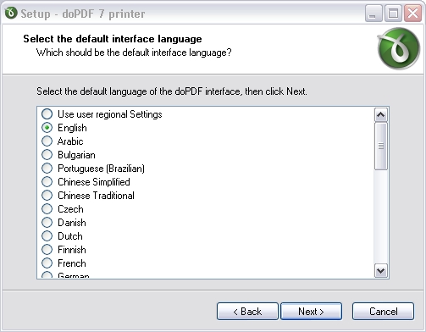Click the language list scrollbar thumb

click(x=381, y=147)
